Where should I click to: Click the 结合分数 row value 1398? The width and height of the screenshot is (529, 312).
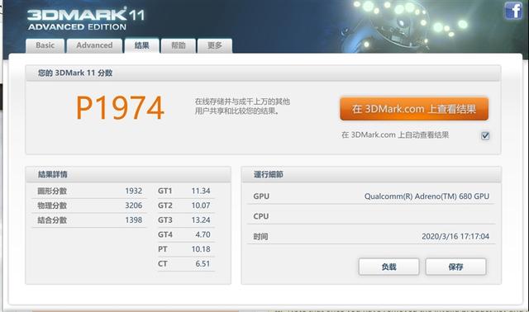pos(134,220)
